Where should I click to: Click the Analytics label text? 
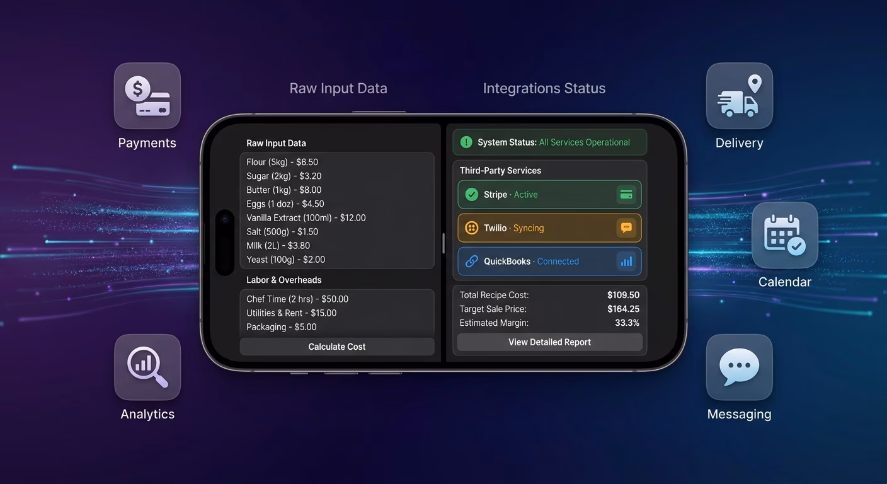click(147, 414)
